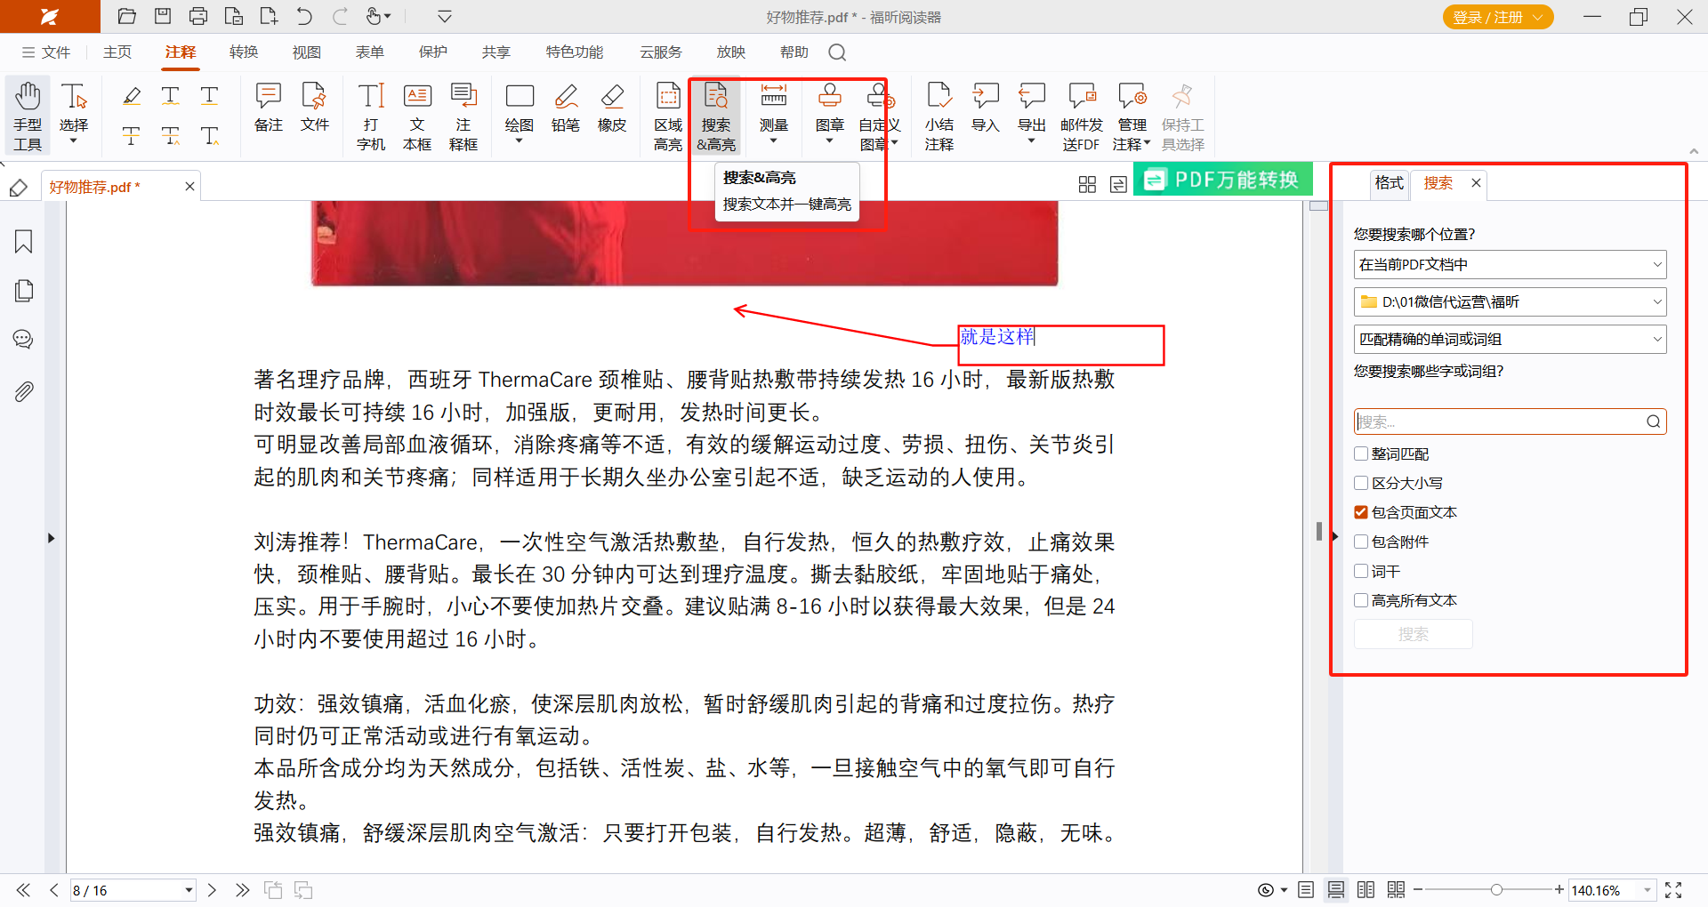Click the Save icon in title bar
The image size is (1708, 907).
click(163, 16)
